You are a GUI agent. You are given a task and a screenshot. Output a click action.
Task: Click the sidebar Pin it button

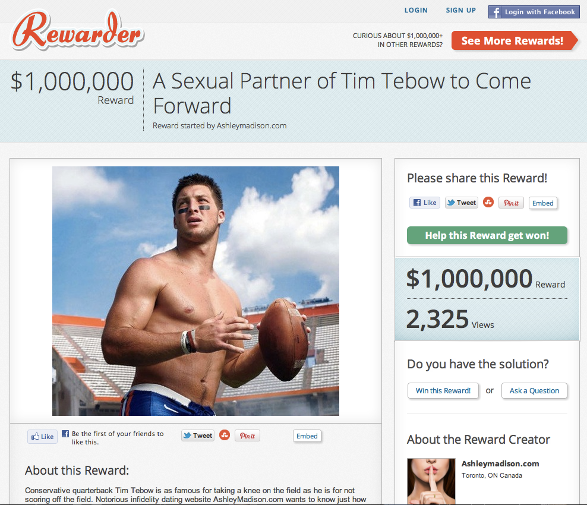point(511,203)
